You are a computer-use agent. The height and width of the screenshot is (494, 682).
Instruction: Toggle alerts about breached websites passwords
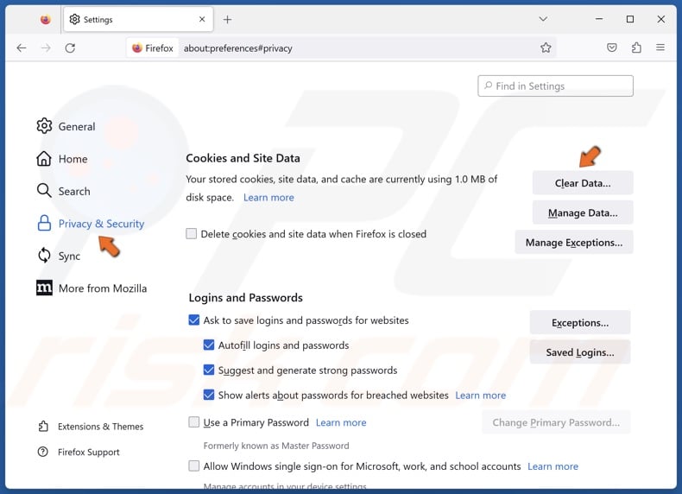coord(209,395)
